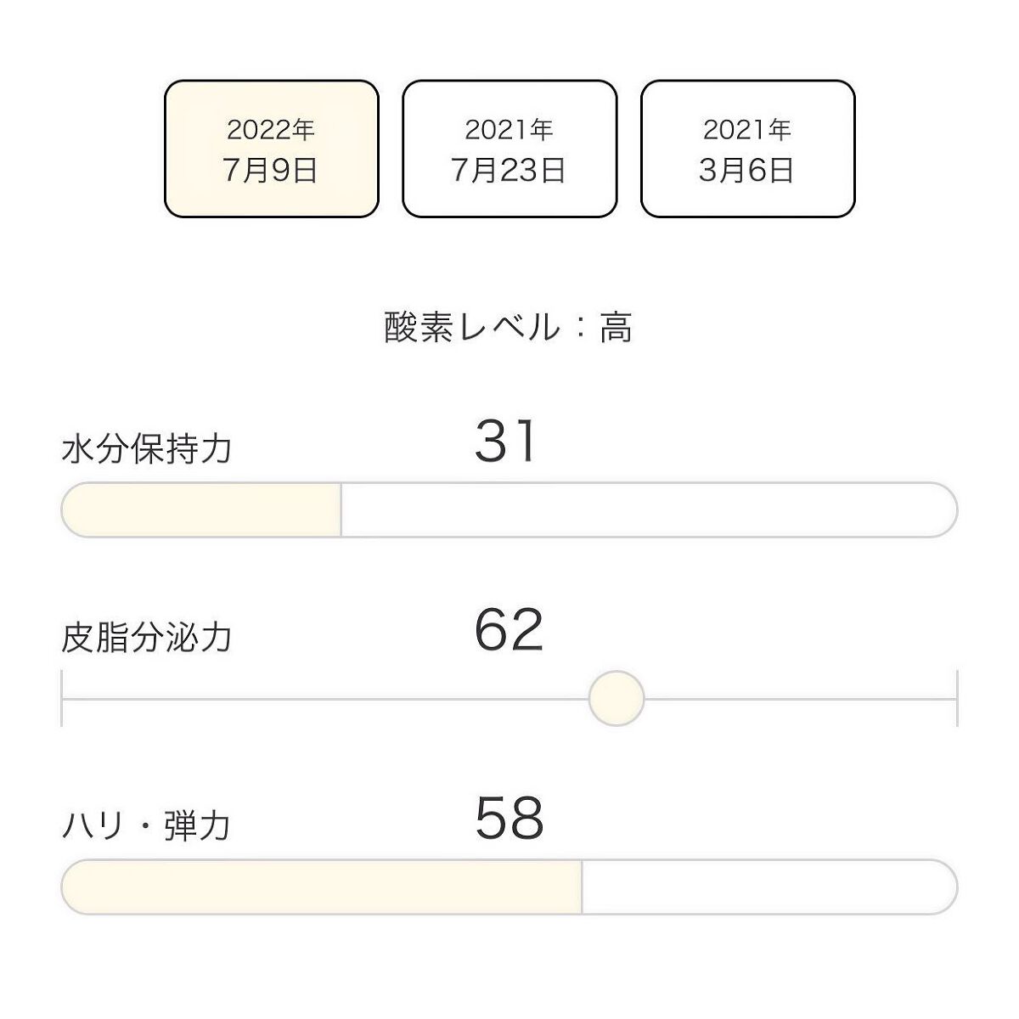Click the filled part of ハリ・弾力 bar

[323, 887]
